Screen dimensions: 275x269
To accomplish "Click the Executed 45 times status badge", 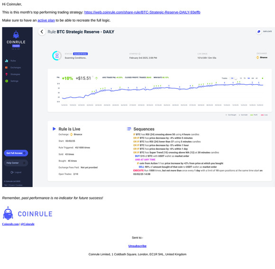I will tap(80, 54).
